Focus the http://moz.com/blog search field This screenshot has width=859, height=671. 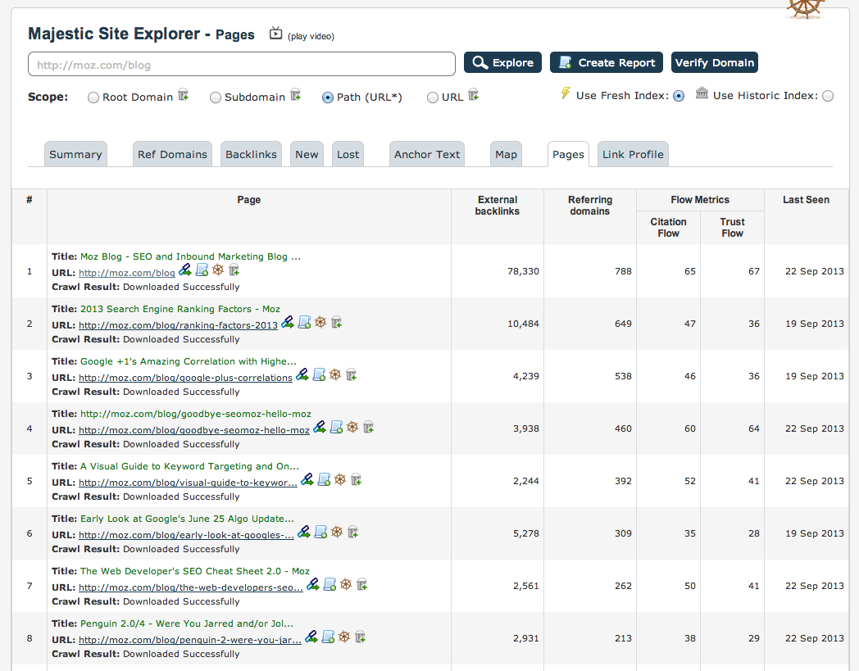click(242, 64)
